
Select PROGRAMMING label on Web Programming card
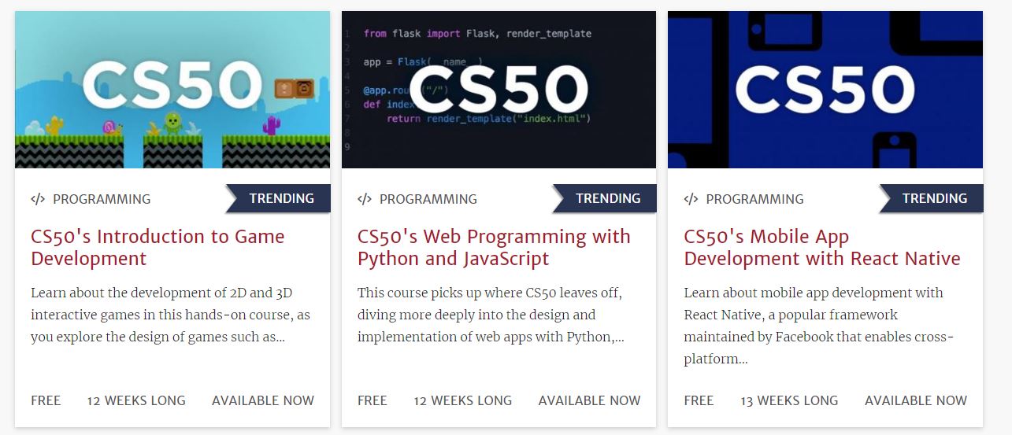pos(428,199)
